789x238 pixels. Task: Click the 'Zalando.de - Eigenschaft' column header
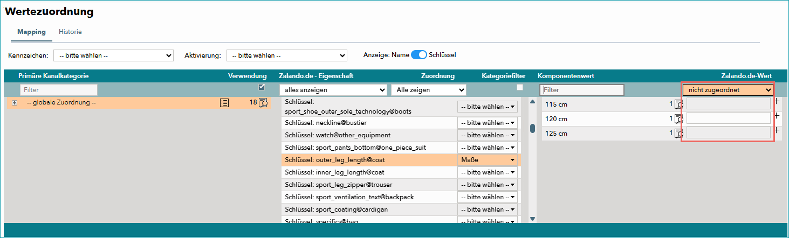click(x=316, y=76)
